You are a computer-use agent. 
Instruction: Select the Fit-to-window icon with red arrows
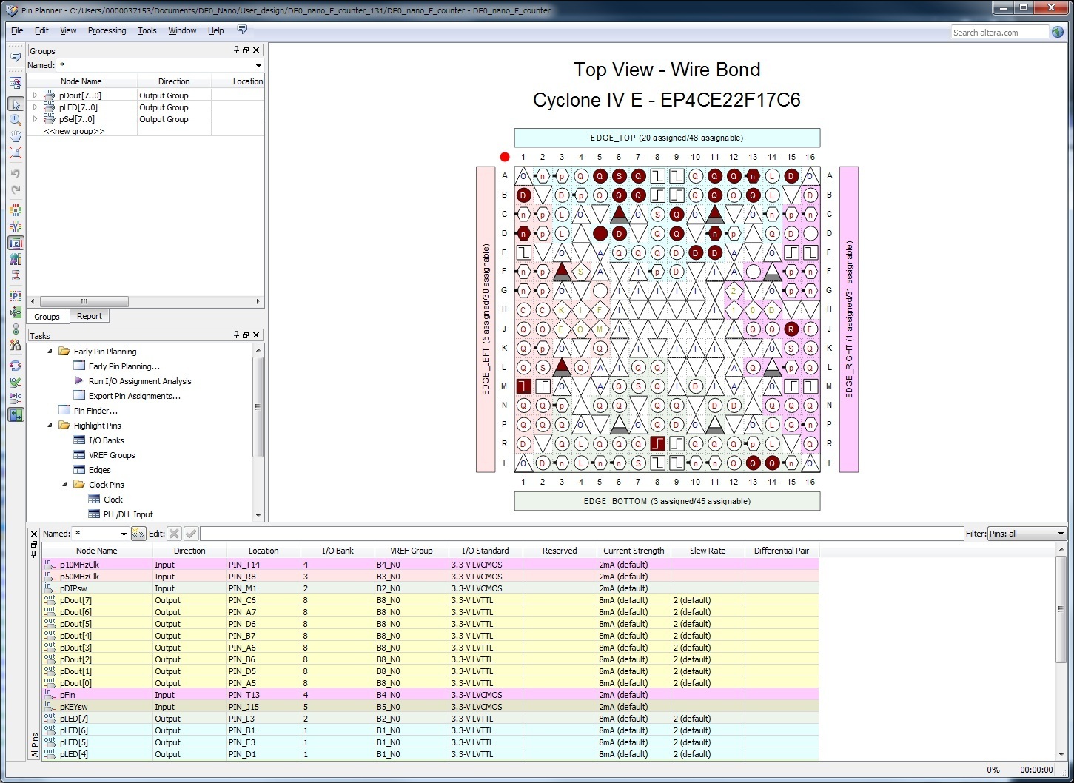tap(16, 151)
